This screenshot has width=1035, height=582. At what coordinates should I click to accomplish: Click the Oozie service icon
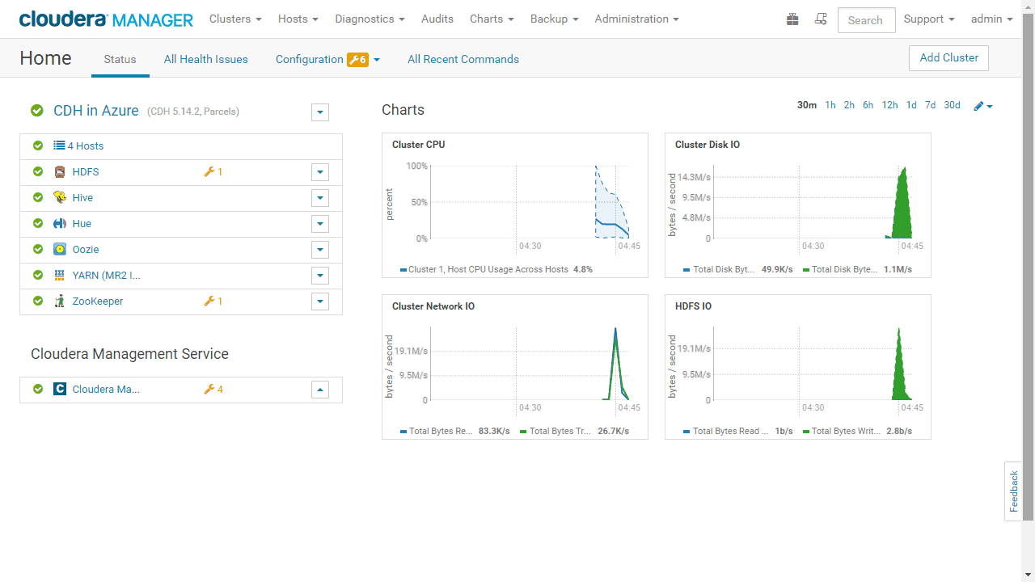tap(59, 249)
